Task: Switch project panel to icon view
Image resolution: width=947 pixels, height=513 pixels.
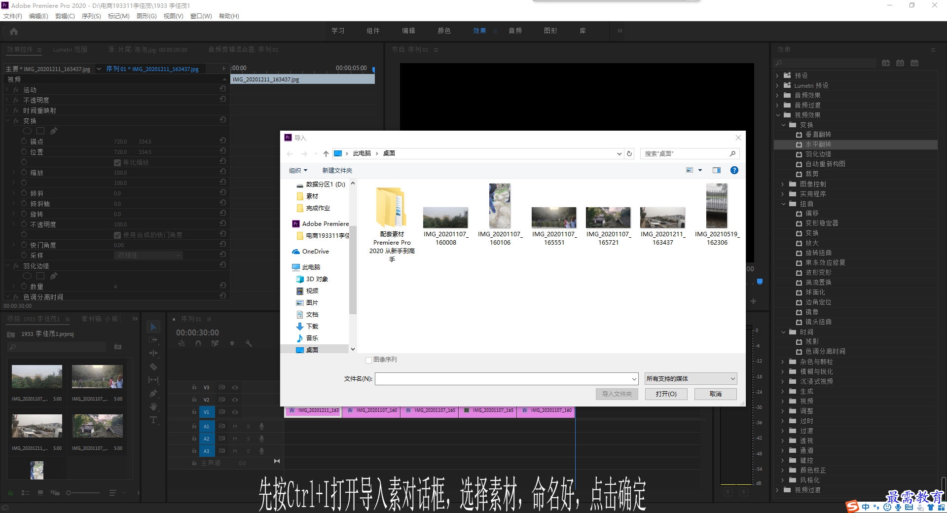Action: (40, 493)
